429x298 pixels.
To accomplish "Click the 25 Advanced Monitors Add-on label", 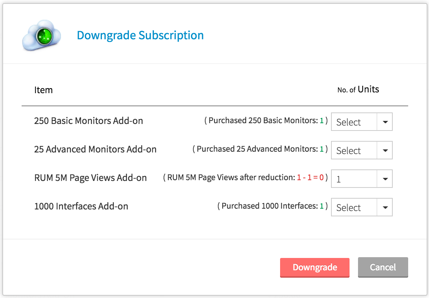I will click(95, 149).
